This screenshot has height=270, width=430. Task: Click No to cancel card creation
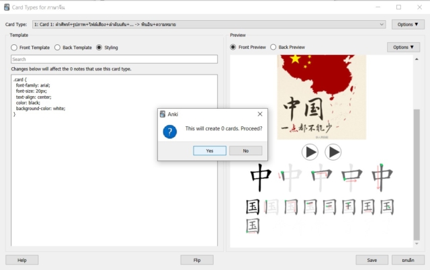tap(246, 150)
